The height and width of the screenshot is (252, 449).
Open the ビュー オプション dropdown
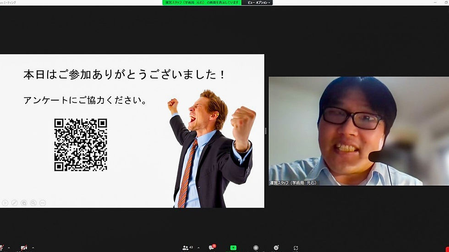point(258,3)
